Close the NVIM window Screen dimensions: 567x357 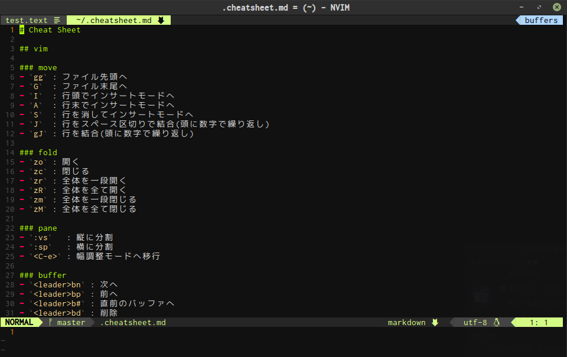pyautogui.click(x=557, y=7)
